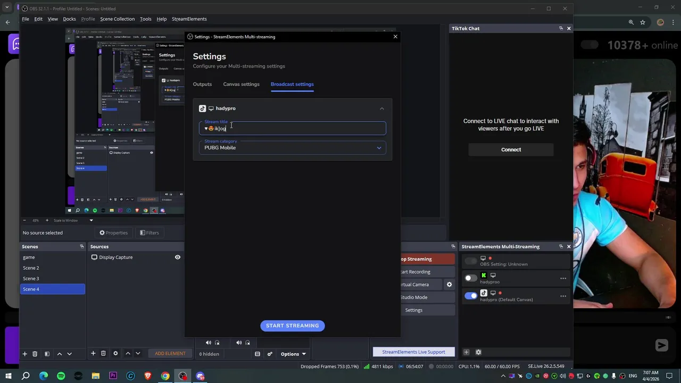This screenshot has height=383, width=681.
Task: Toggle monitoring on second mixer channel headphone icon
Action: [x=247, y=343]
